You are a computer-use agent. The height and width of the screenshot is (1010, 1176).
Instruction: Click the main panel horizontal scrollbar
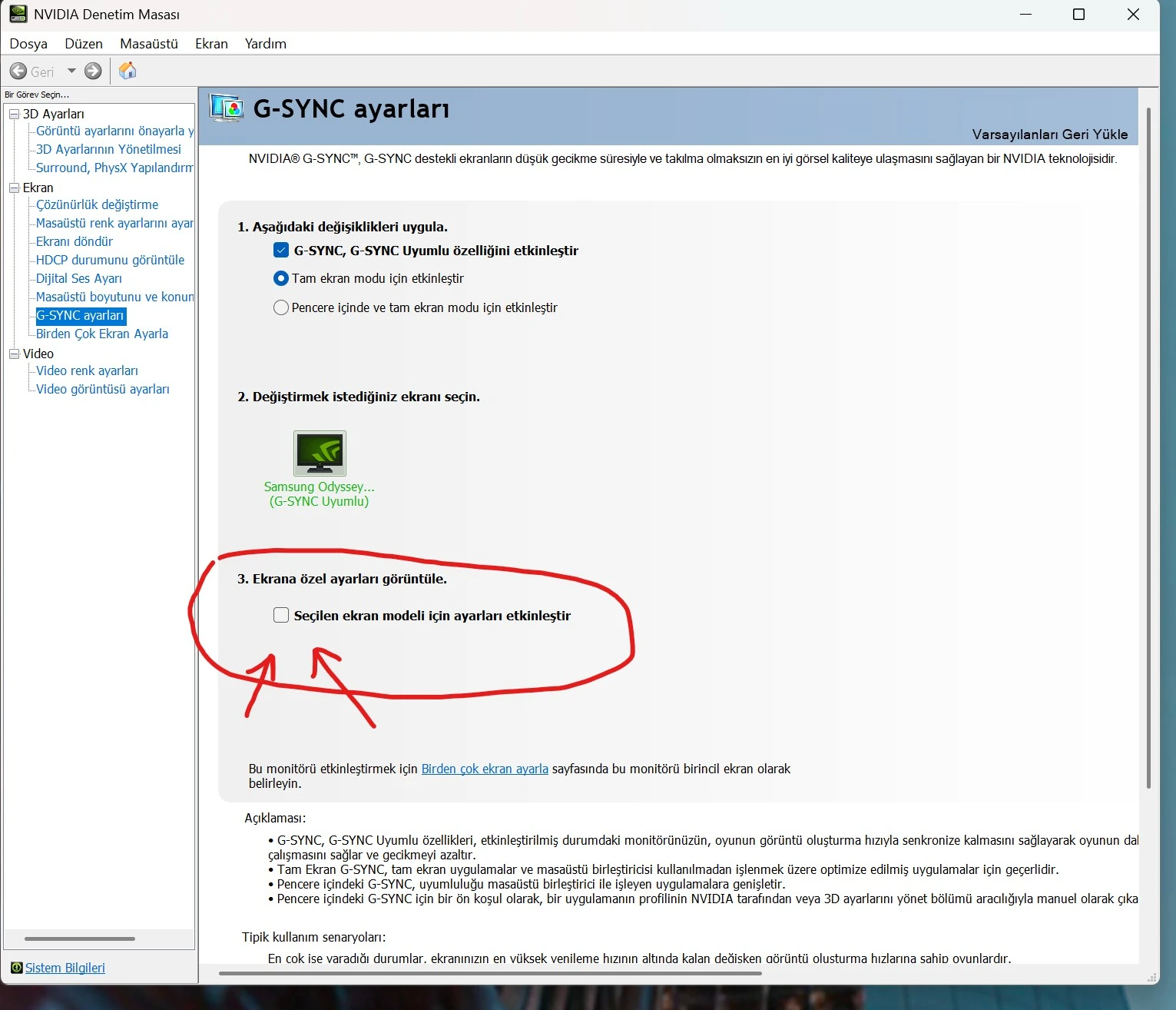coord(490,973)
